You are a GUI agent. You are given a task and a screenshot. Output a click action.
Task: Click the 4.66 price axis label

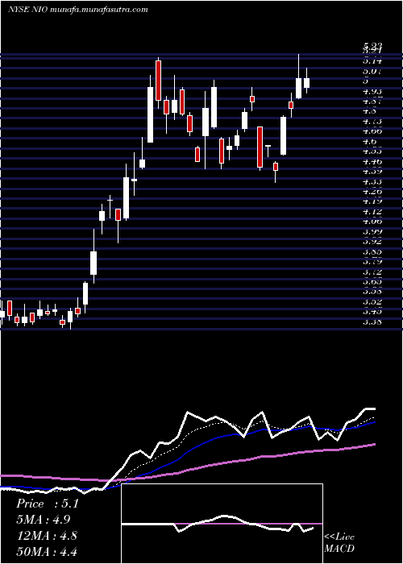[372, 131]
